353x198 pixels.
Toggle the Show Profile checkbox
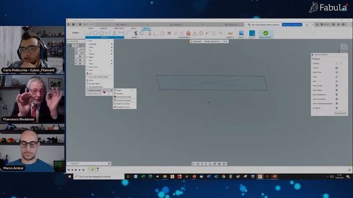click(336, 86)
